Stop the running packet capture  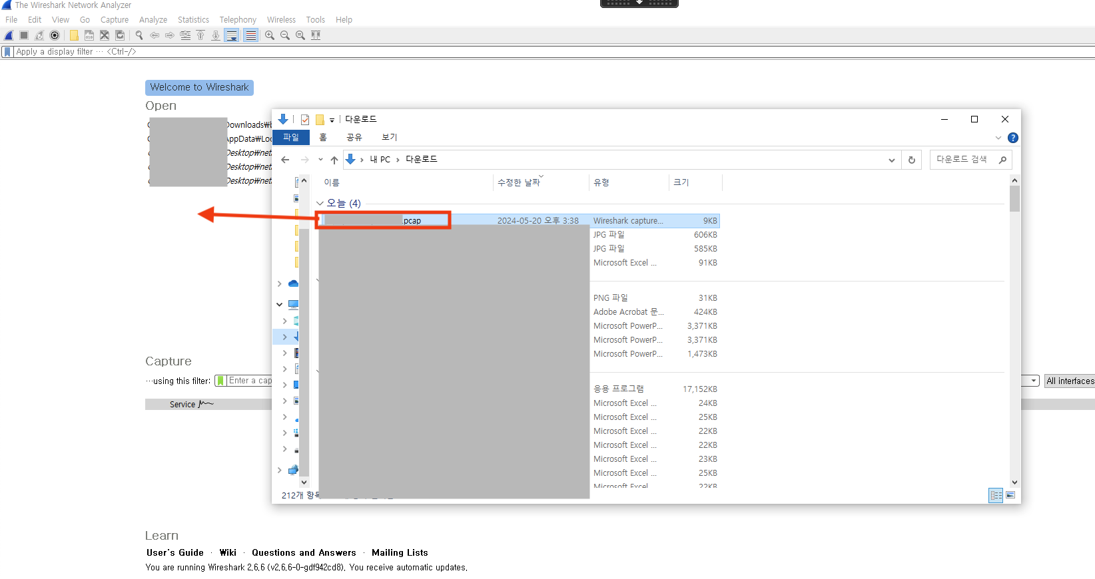pyautogui.click(x=24, y=35)
